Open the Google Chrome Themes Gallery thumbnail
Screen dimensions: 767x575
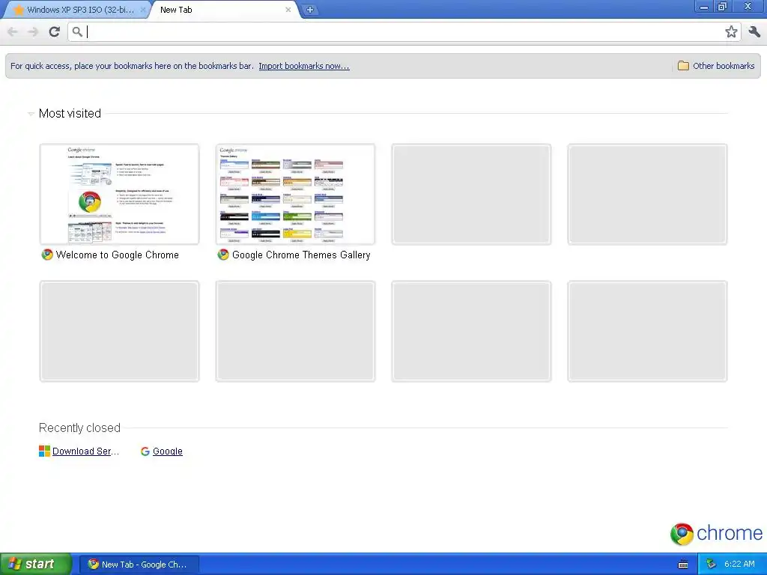(x=295, y=194)
